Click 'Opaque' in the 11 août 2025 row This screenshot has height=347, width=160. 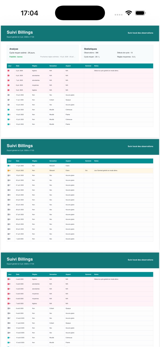[x=68, y=323]
